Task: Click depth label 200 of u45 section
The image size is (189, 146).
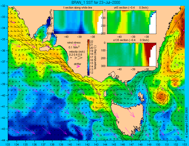Action: tap(104, 26)
